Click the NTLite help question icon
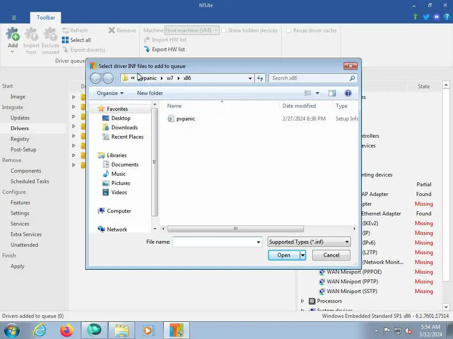Image resolution: width=453 pixels, height=339 pixels. point(447,17)
